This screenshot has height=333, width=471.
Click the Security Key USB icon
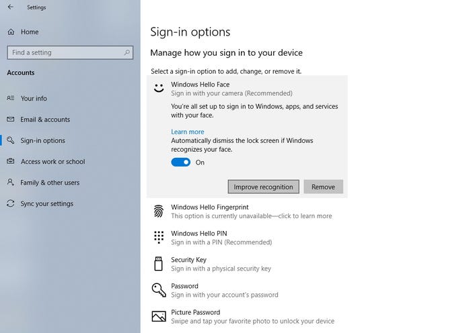tap(158, 264)
